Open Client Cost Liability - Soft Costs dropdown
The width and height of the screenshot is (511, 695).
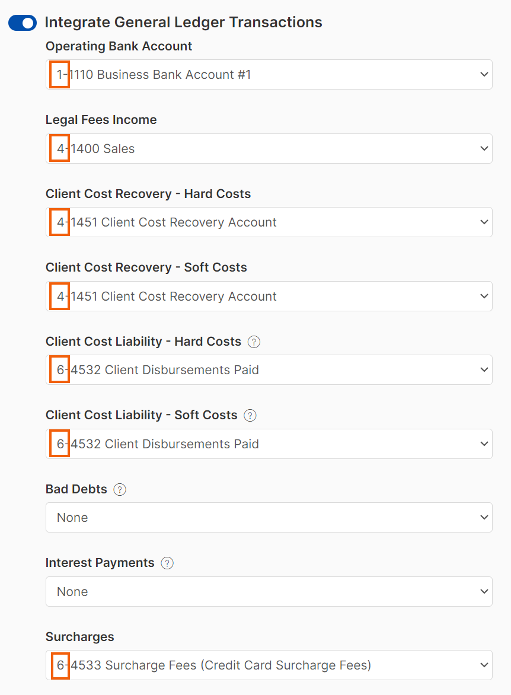pyautogui.click(x=269, y=444)
